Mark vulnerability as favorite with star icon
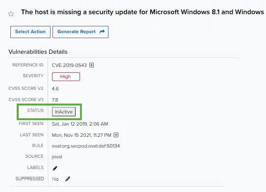 pos(11,14)
